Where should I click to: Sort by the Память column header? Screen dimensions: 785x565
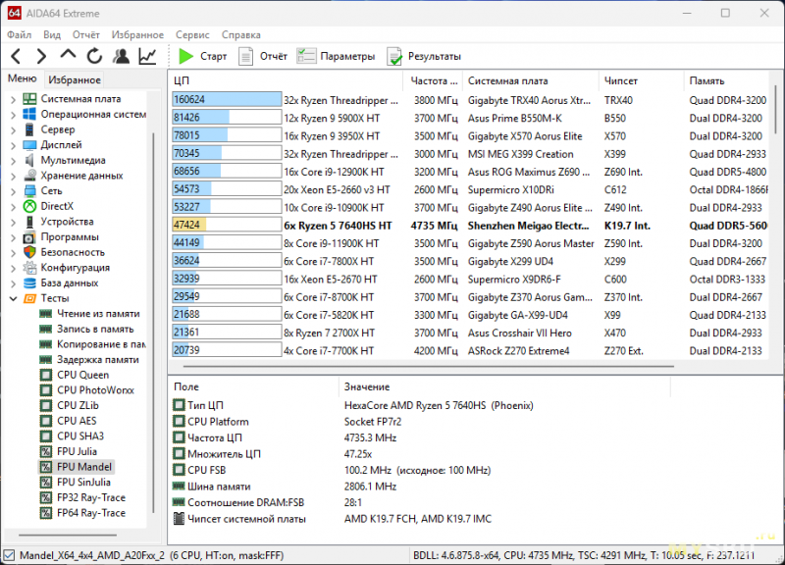coord(726,80)
